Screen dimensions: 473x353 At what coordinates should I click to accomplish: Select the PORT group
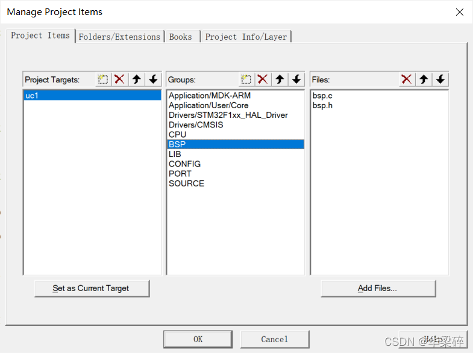click(236, 174)
